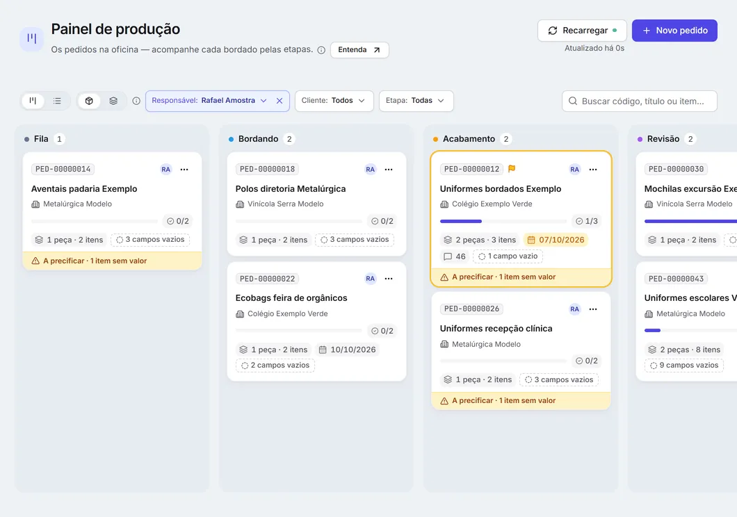
Task: Click info icon beside grouping toggles
Action: 136,101
